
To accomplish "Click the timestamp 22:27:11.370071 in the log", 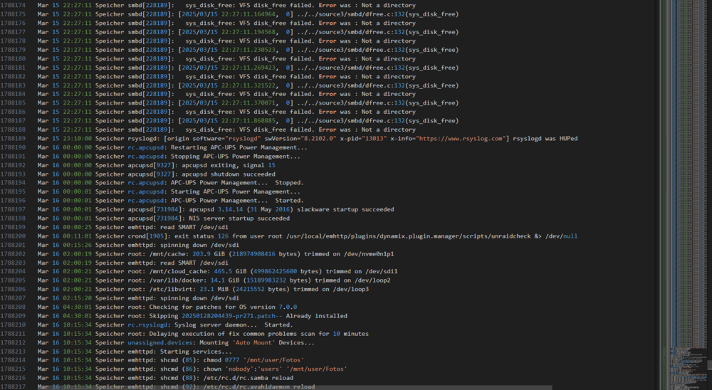I will coord(250,103).
